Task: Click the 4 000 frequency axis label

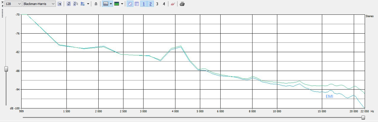Action: (x=175, y=111)
